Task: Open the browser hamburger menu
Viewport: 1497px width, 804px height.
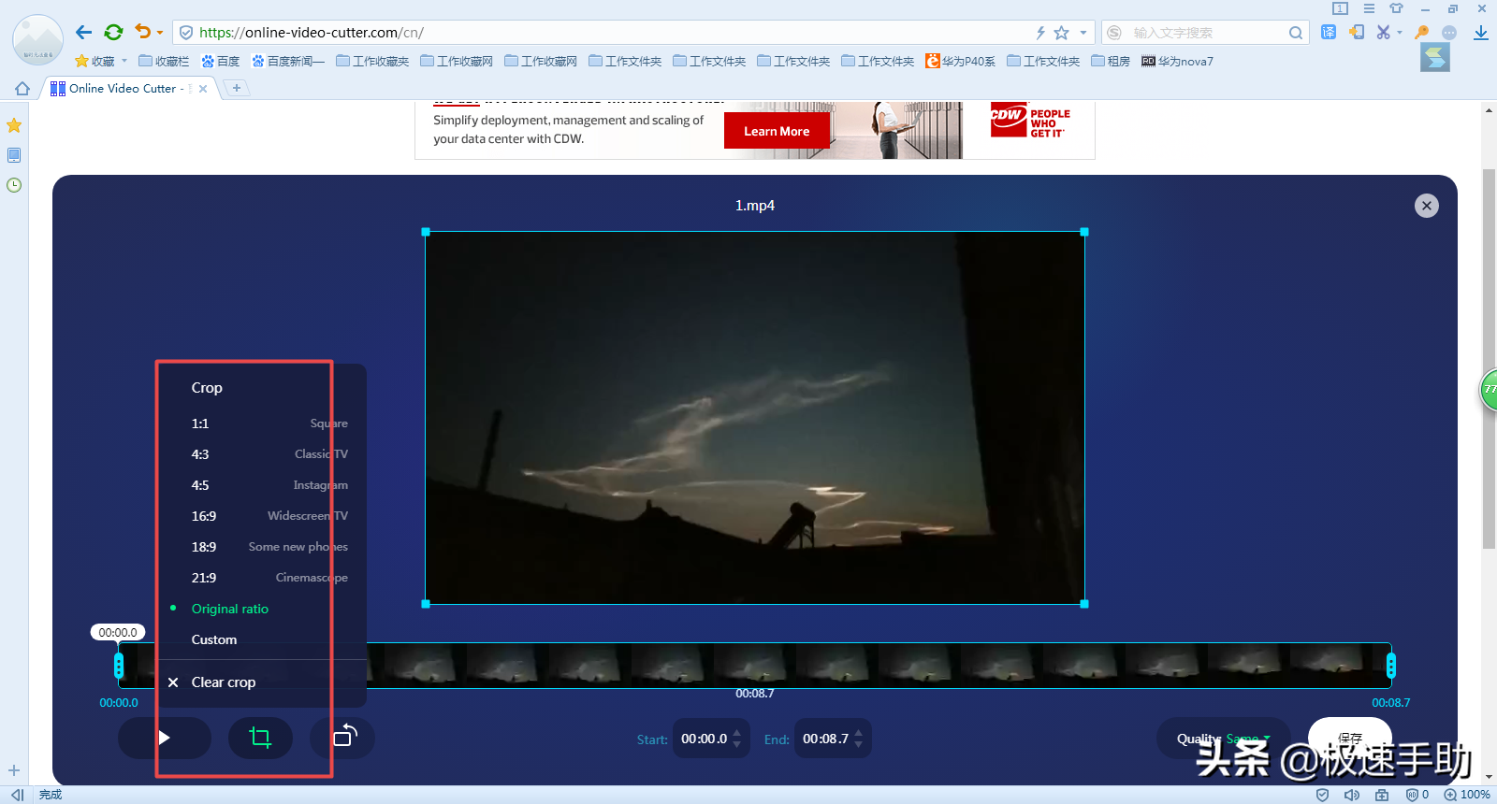Action: [x=1369, y=8]
